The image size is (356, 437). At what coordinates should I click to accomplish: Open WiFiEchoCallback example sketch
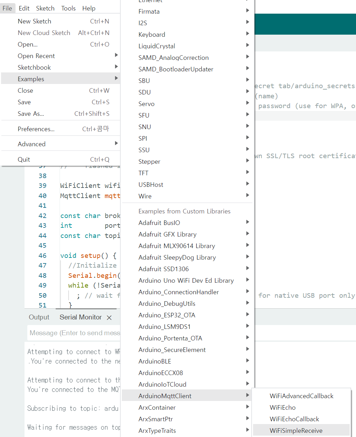click(301, 419)
